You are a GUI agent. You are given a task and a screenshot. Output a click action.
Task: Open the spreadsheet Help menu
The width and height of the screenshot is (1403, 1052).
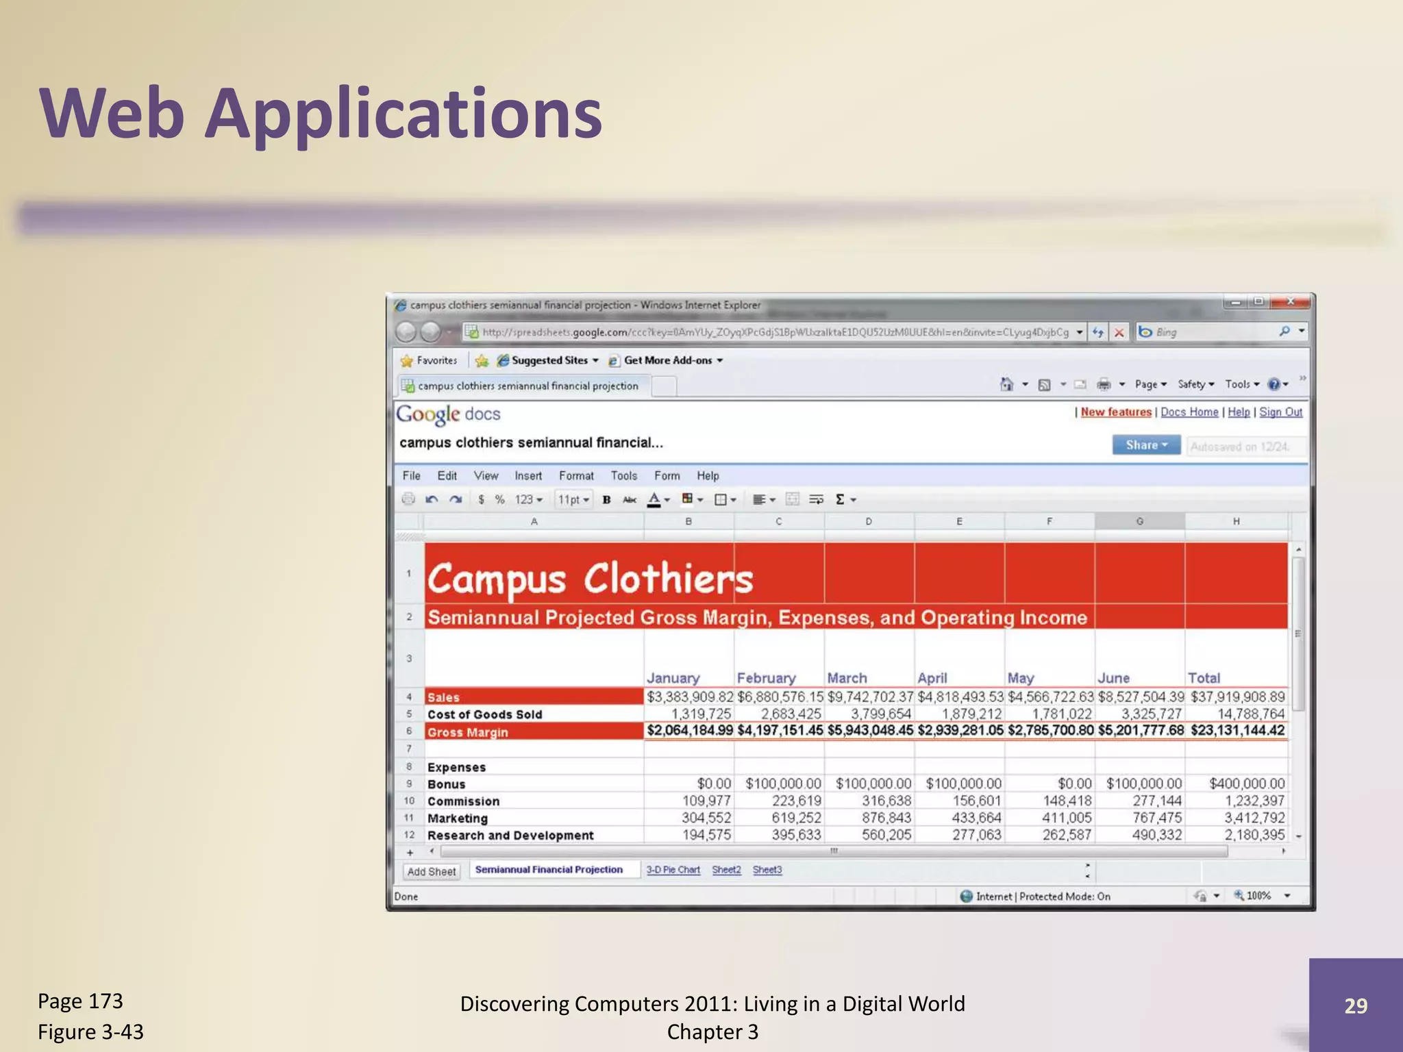pos(708,475)
